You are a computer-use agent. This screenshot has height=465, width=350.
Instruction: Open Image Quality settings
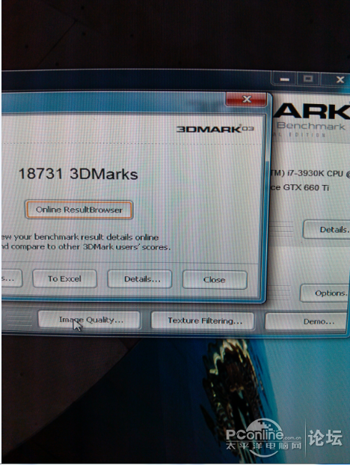click(89, 320)
